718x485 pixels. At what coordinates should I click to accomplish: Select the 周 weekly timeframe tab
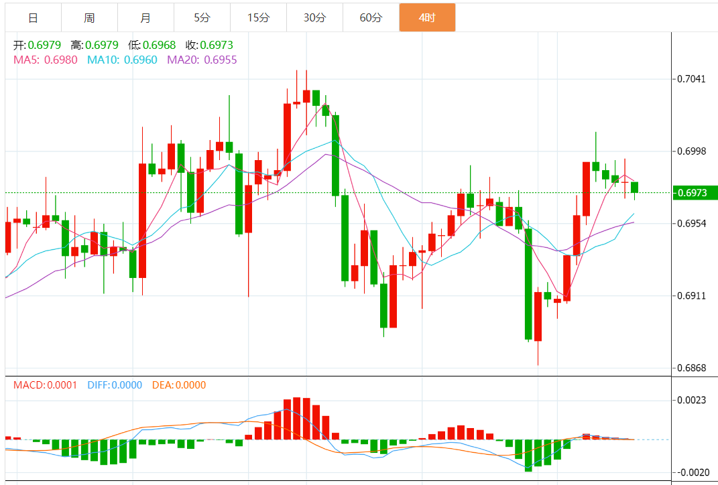click(89, 18)
